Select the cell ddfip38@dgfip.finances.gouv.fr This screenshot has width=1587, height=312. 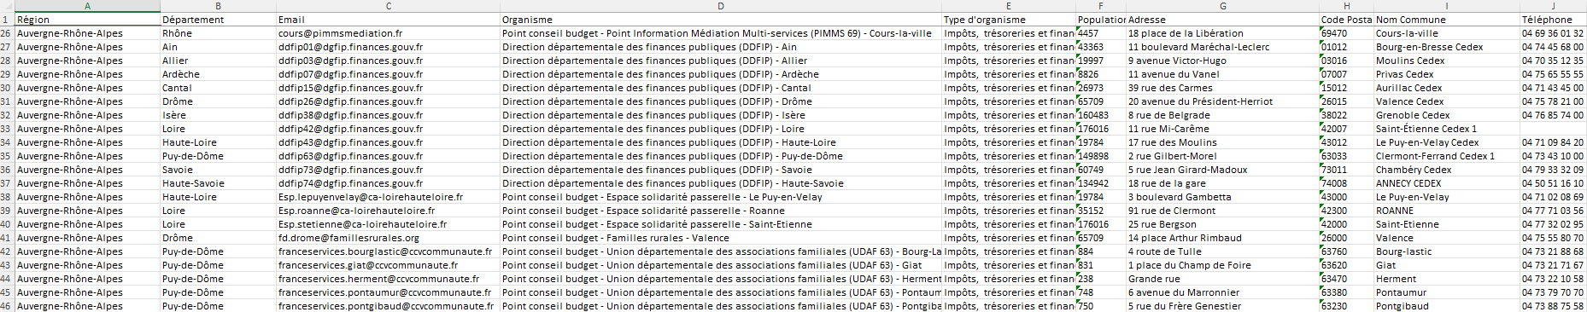[388, 115]
